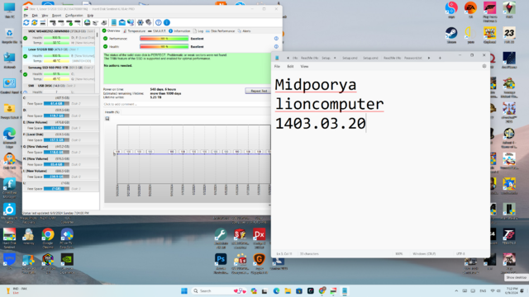Switch to the Alerts tab
The image size is (529, 297).
pyautogui.click(x=245, y=31)
